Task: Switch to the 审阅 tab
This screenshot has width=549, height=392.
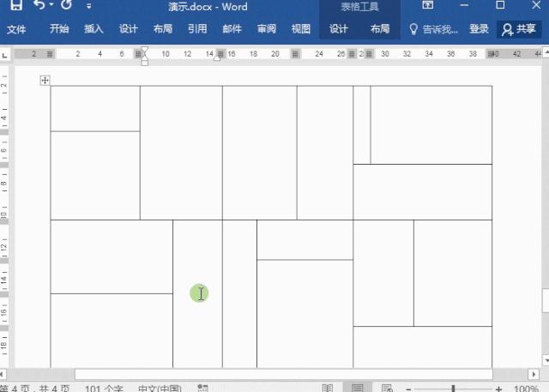Action: pos(267,28)
